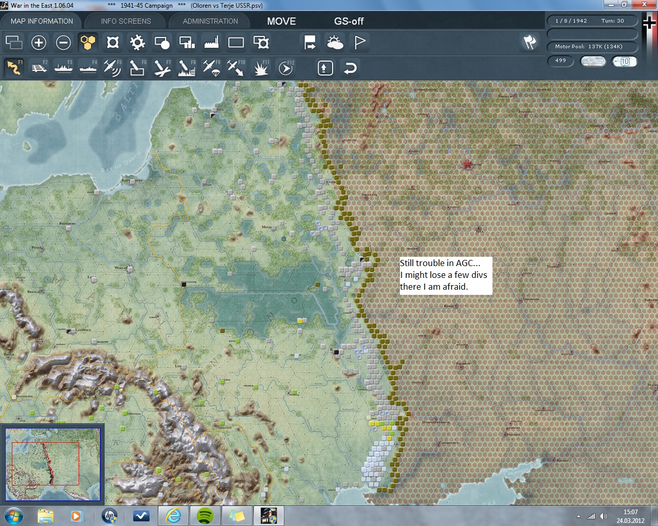Image resolution: width=658 pixels, height=526 pixels.
Task: Switch to the Administration tab
Action: click(210, 21)
